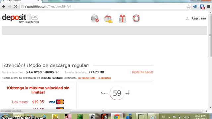The image size is (212, 119).
Task: Open the Paint palette icon in taskbar
Action: (153, 116)
